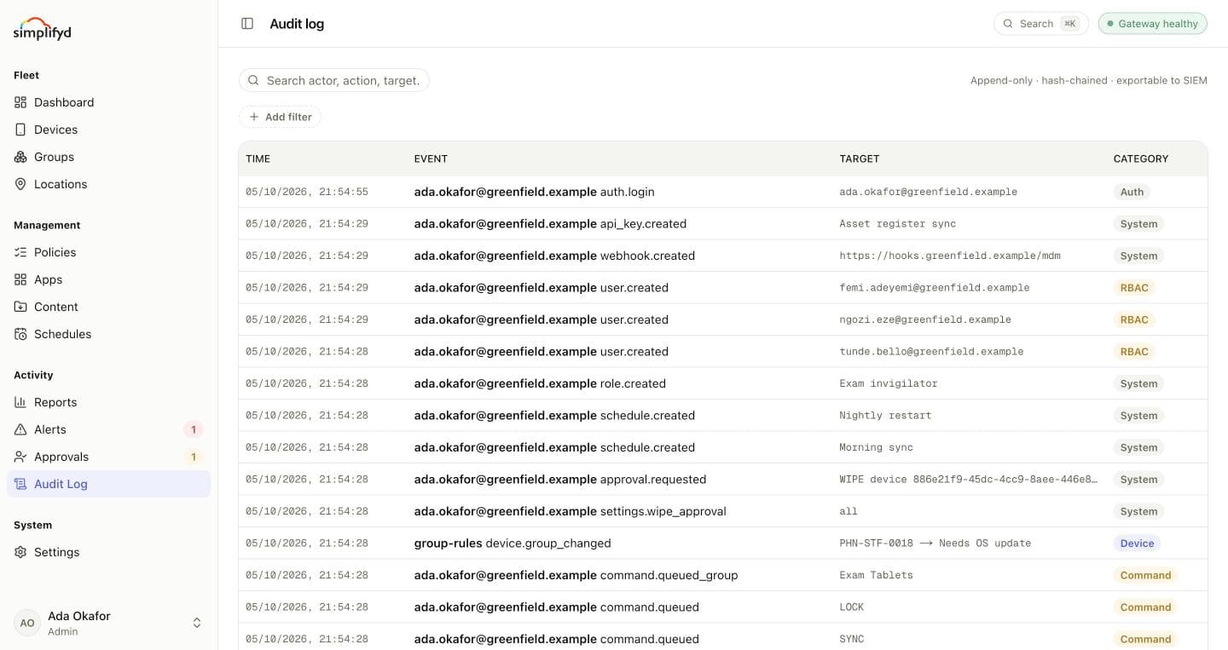The height and width of the screenshot is (650, 1228).
Task: Click the TIME column header
Action: pyautogui.click(x=258, y=158)
